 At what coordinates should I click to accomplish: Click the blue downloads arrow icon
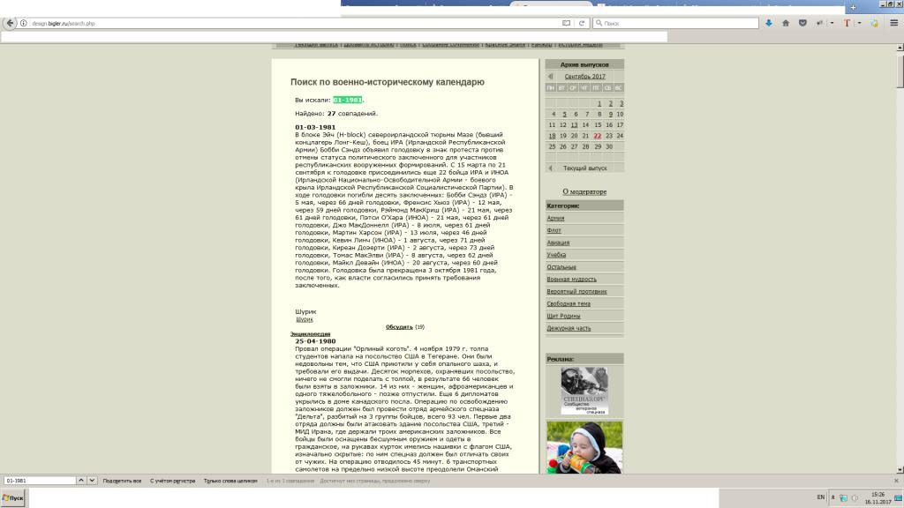coord(769,23)
